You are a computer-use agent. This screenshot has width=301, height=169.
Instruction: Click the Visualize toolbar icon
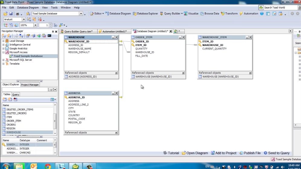(191, 14)
